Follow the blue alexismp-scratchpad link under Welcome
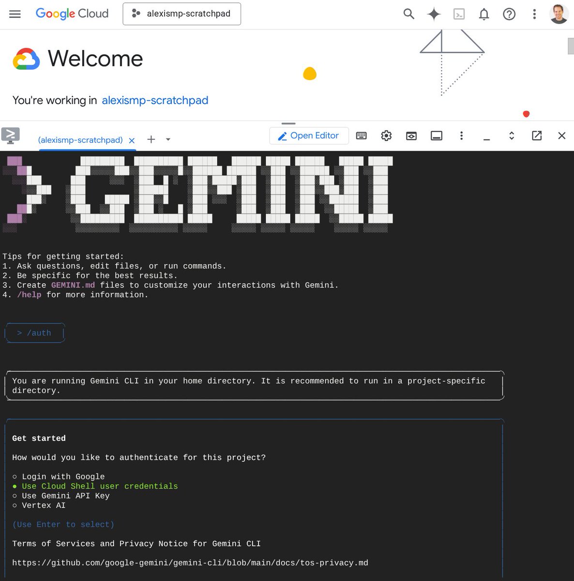The image size is (574, 581). click(155, 100)
